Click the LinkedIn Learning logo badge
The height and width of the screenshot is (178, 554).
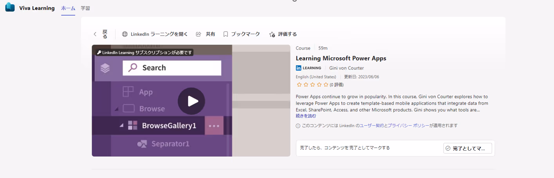309,68
